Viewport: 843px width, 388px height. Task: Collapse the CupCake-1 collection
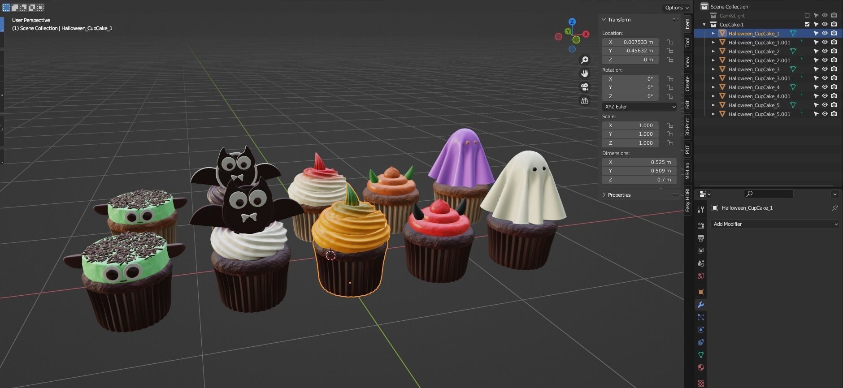pyautogui.click(x=704, y=25)
